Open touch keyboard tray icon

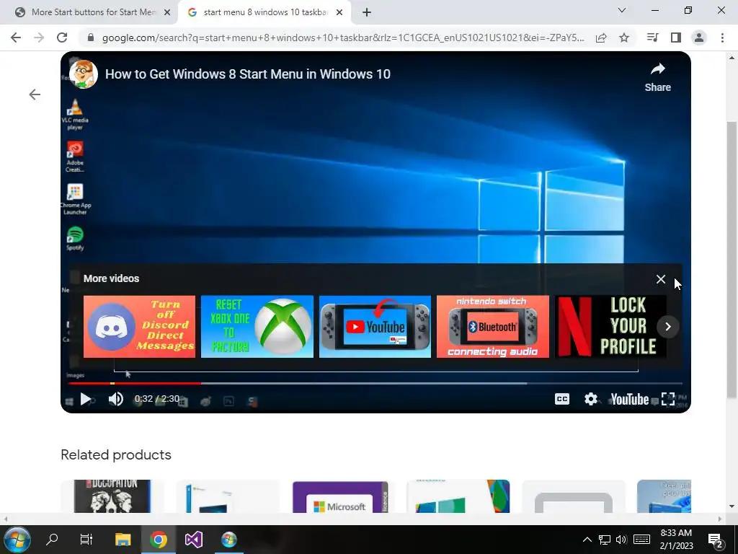click(x=641, y=540)
